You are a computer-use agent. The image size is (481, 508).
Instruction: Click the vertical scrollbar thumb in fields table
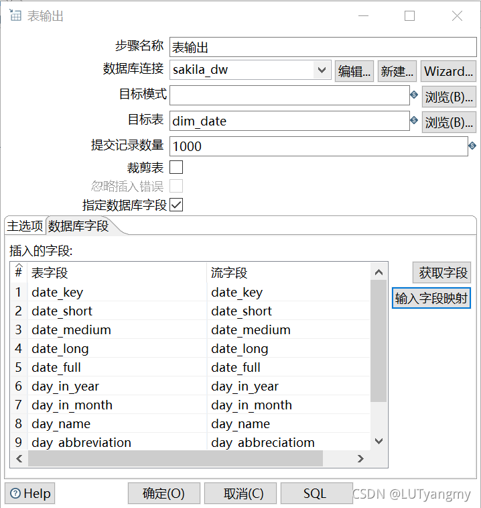(379, 341)
